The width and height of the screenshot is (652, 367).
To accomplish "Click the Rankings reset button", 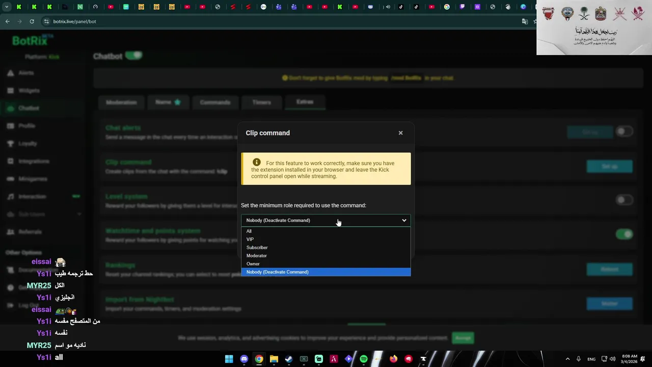I will tap(609, 269).
